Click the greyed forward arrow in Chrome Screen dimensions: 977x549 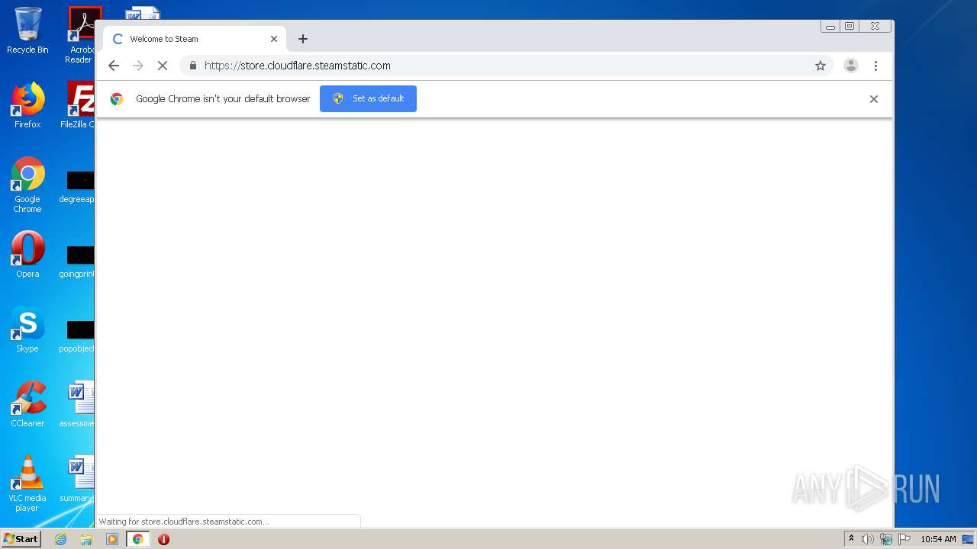[138, 66]
